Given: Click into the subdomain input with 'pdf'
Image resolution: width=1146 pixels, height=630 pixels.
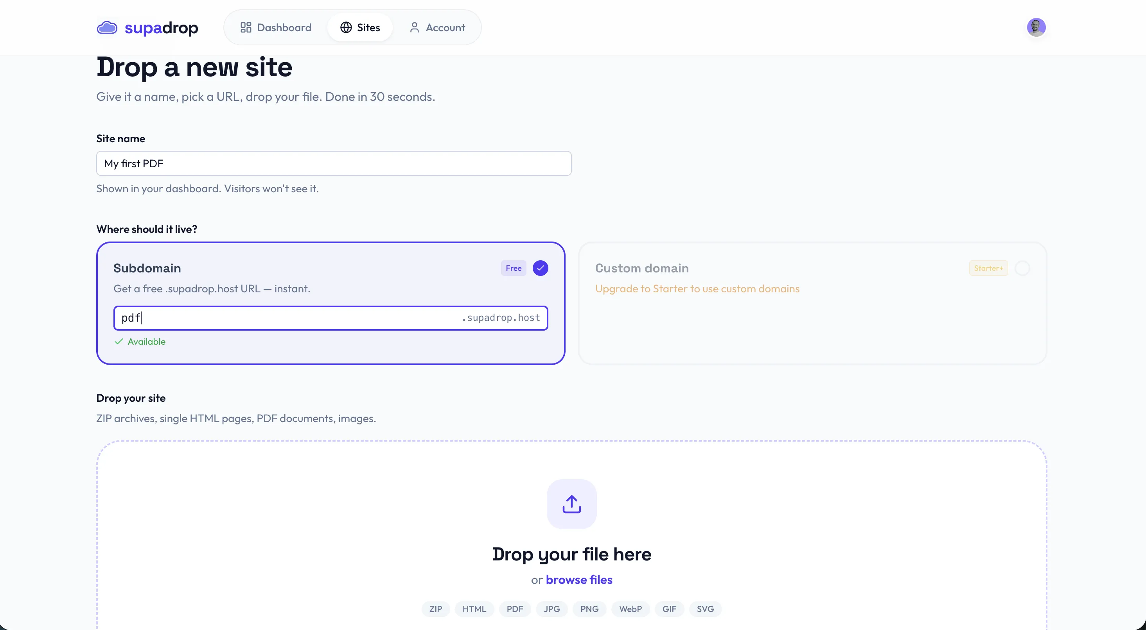Looking at the screenshot, I should click(331, 318).
